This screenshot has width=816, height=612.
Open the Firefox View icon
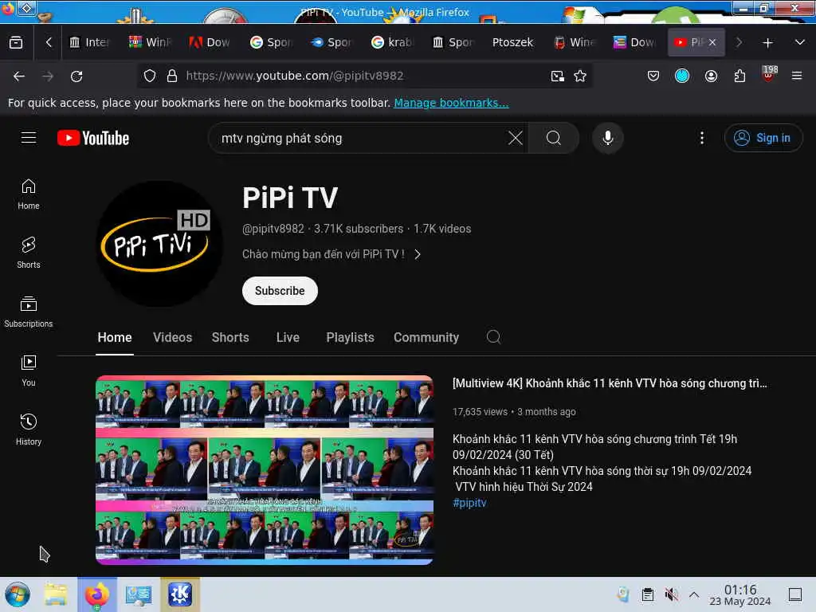(x=16, y=42)
